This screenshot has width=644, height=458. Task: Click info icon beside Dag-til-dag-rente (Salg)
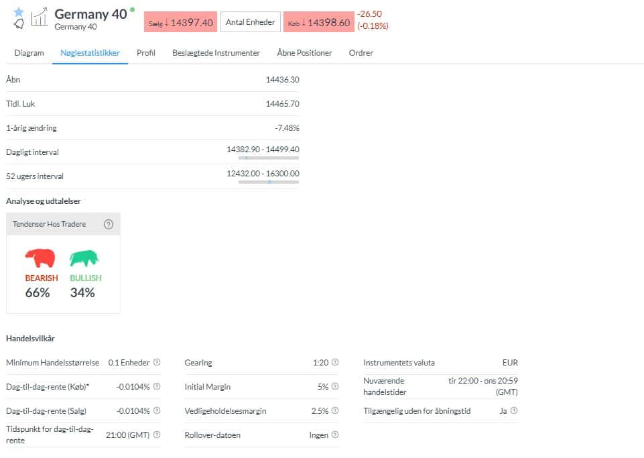(x=157, y=411)
